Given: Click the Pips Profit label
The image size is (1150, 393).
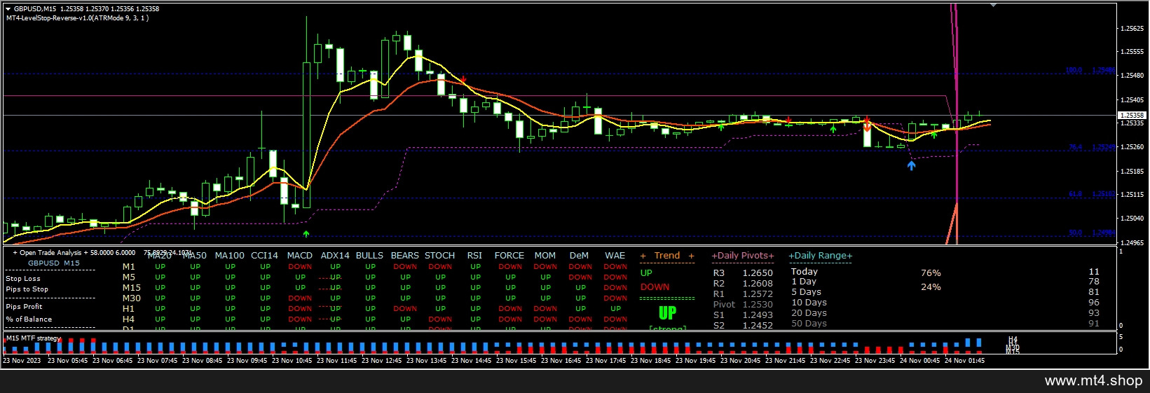Looking at the screenshot, I should tap(24, 307).
